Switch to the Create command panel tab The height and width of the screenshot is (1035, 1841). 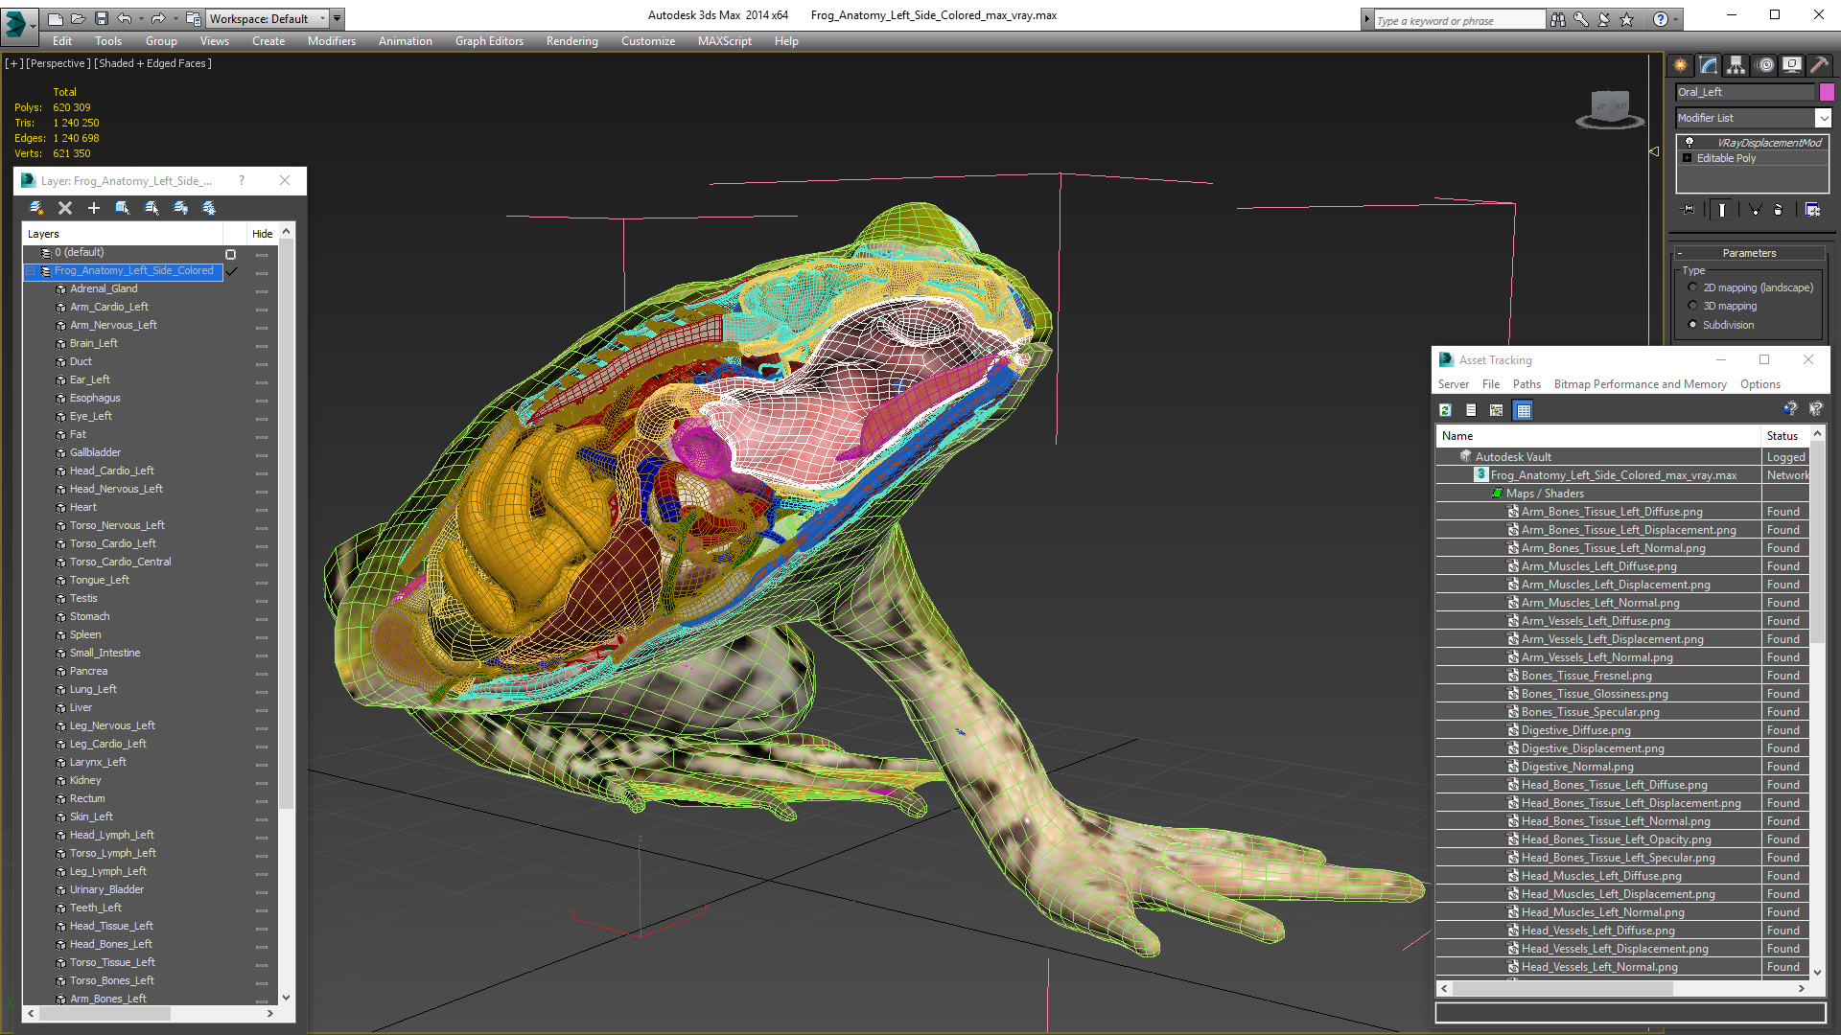pyautogui.click(x=1680, y=65)
